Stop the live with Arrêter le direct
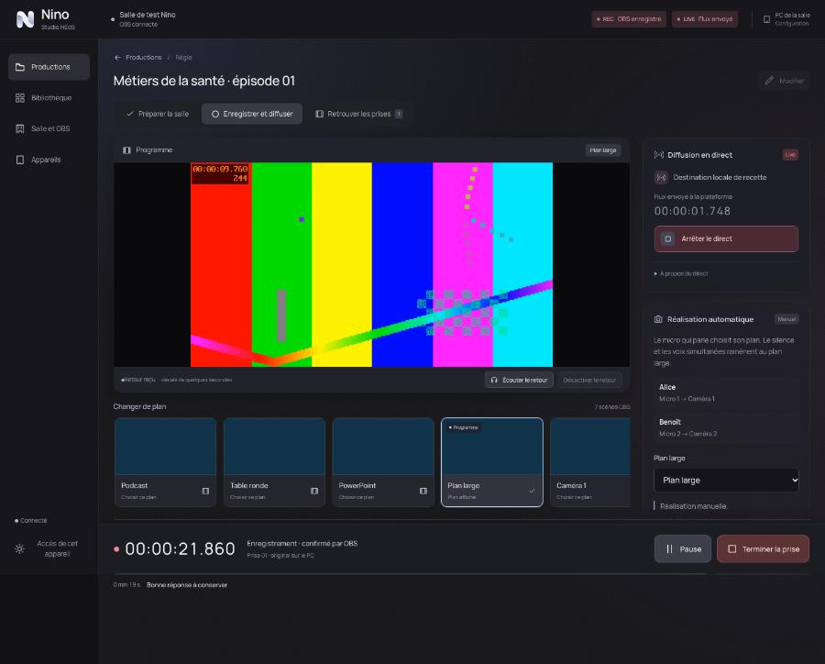825x664 pixels. click(x=726, y=239)
